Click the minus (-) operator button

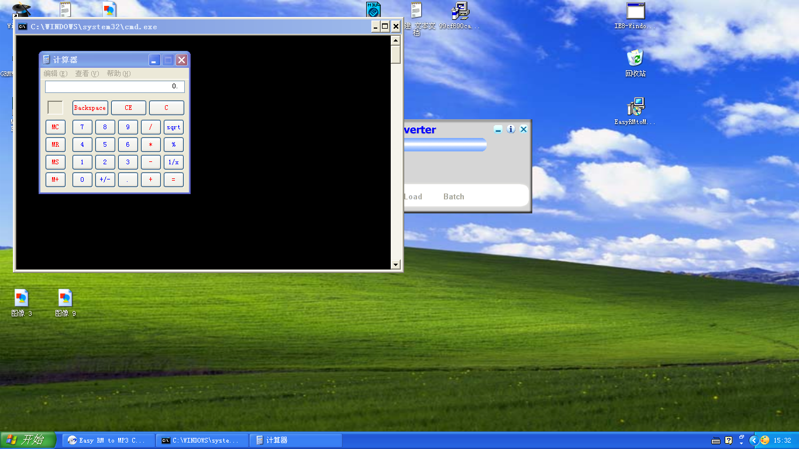[x=151, y=162]
